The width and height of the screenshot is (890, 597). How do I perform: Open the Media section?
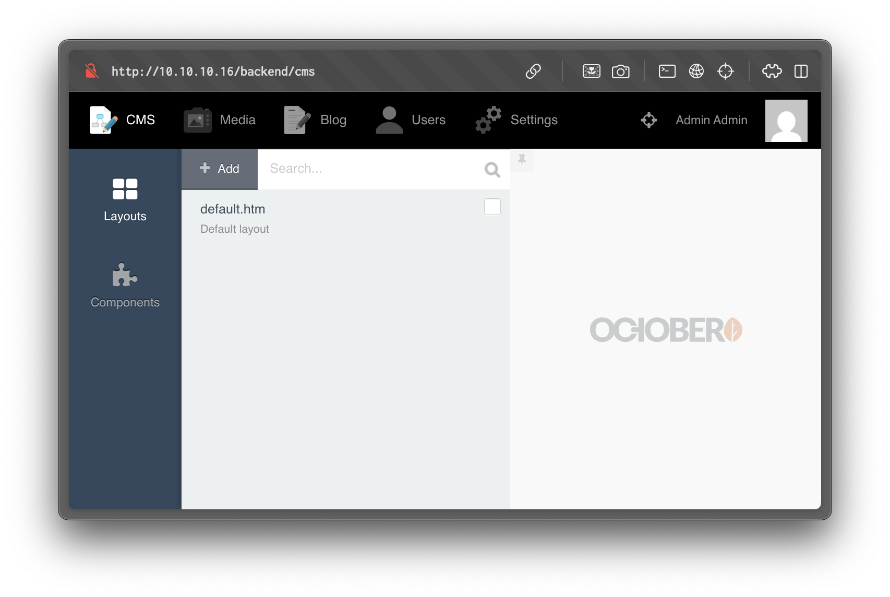pyautogui.click(x=220, y=120)
